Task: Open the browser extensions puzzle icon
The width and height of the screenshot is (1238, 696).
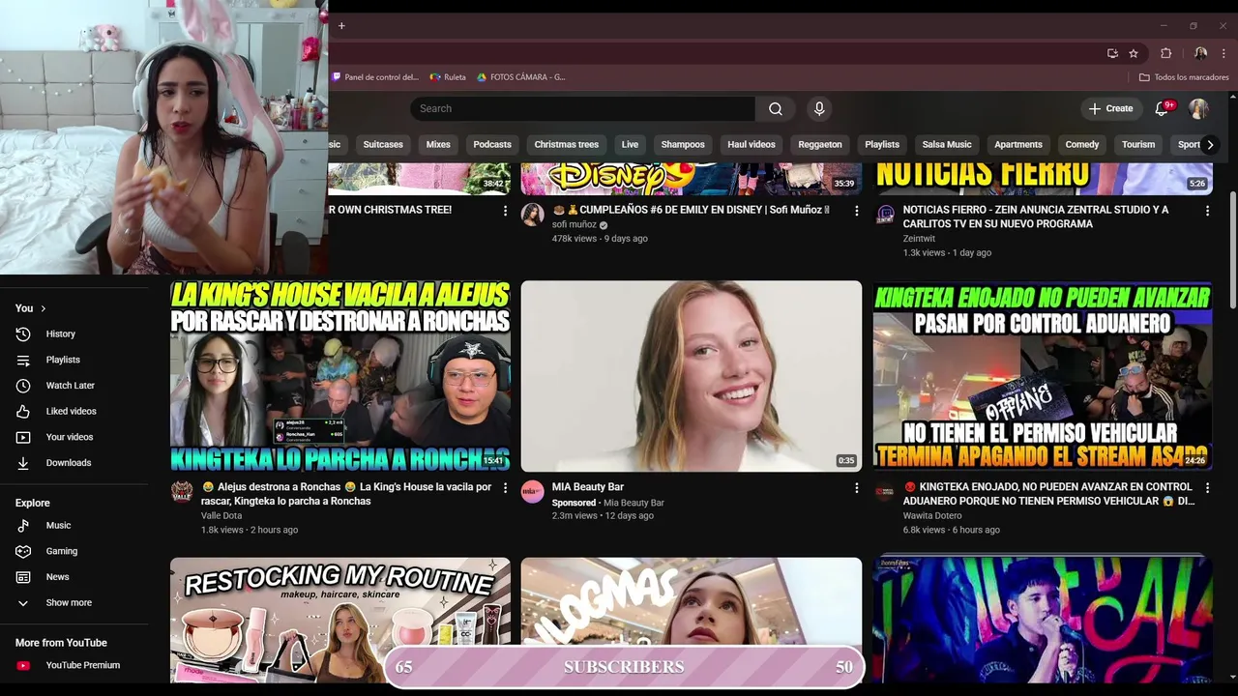Action: [1166, 53]
